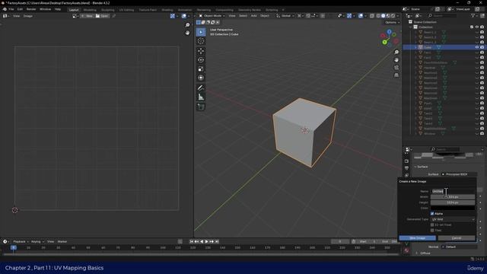The width and height of the screenshot is (487, 274).
Task: Click the pan hand icon in the 3D viewport
Action: point(396,60)
